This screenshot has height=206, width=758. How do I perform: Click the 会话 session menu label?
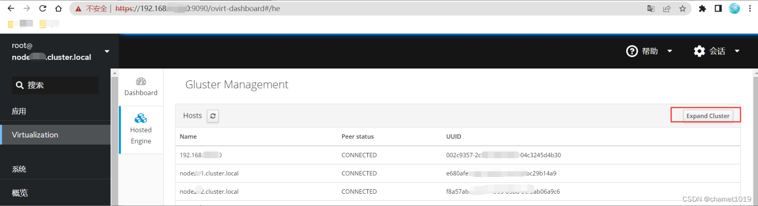(717, 51)
